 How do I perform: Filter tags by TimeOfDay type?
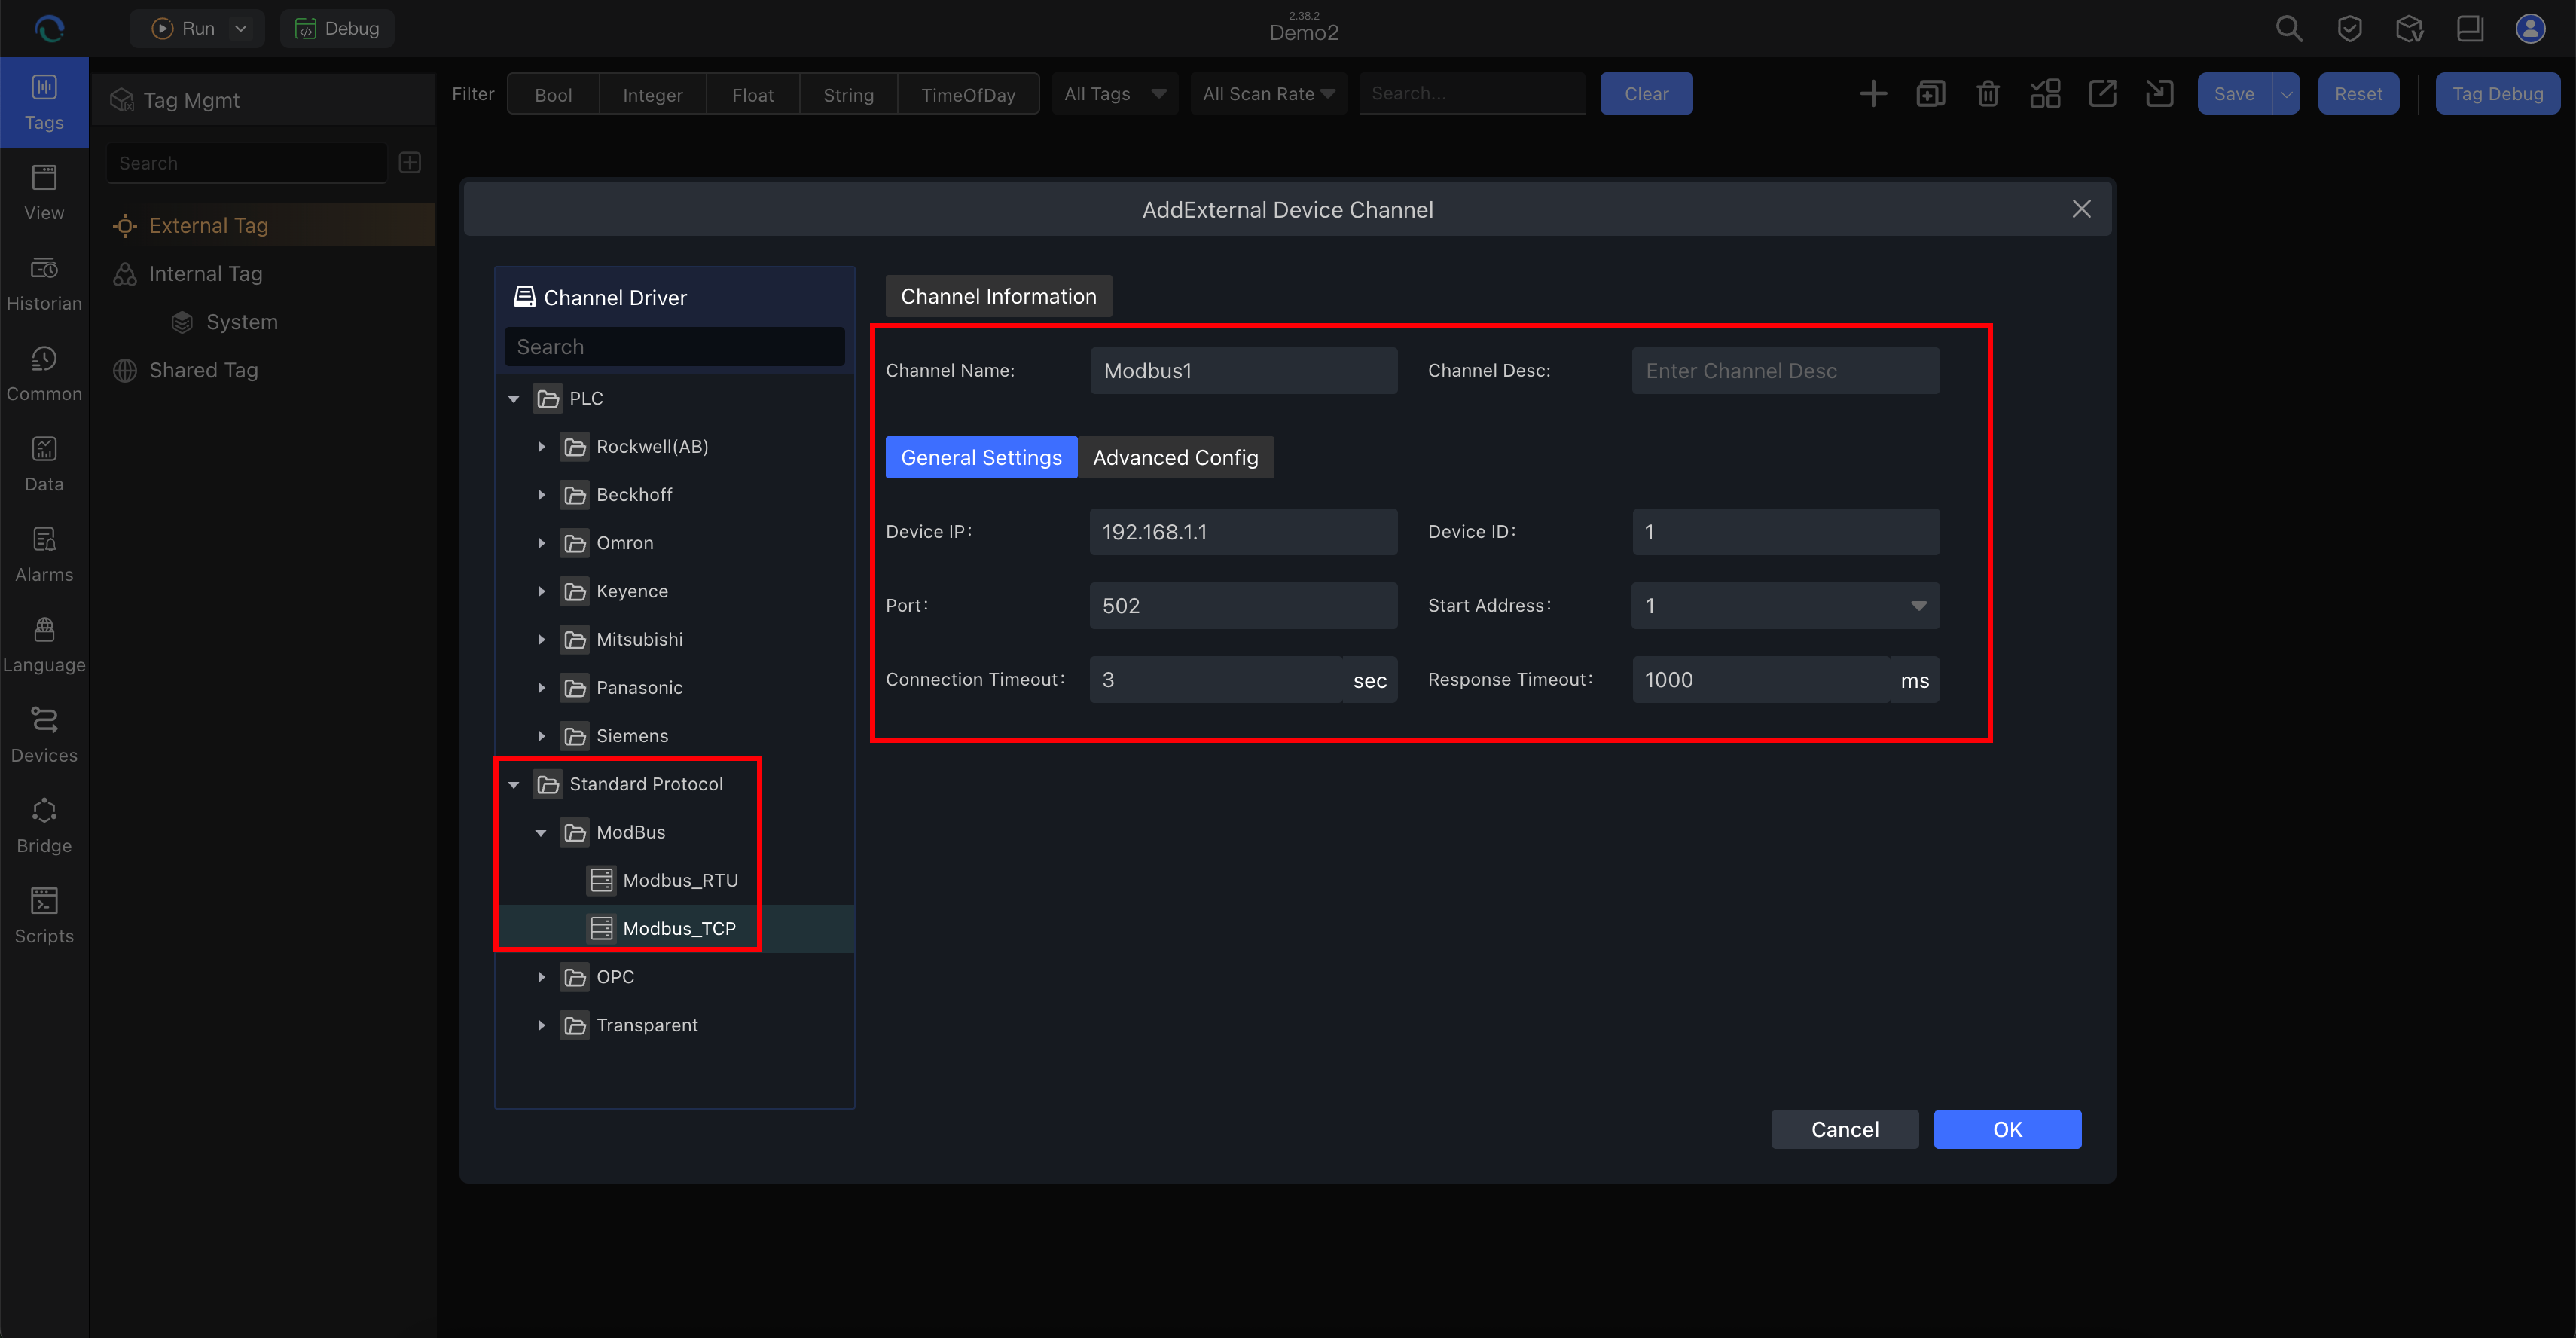968,94
